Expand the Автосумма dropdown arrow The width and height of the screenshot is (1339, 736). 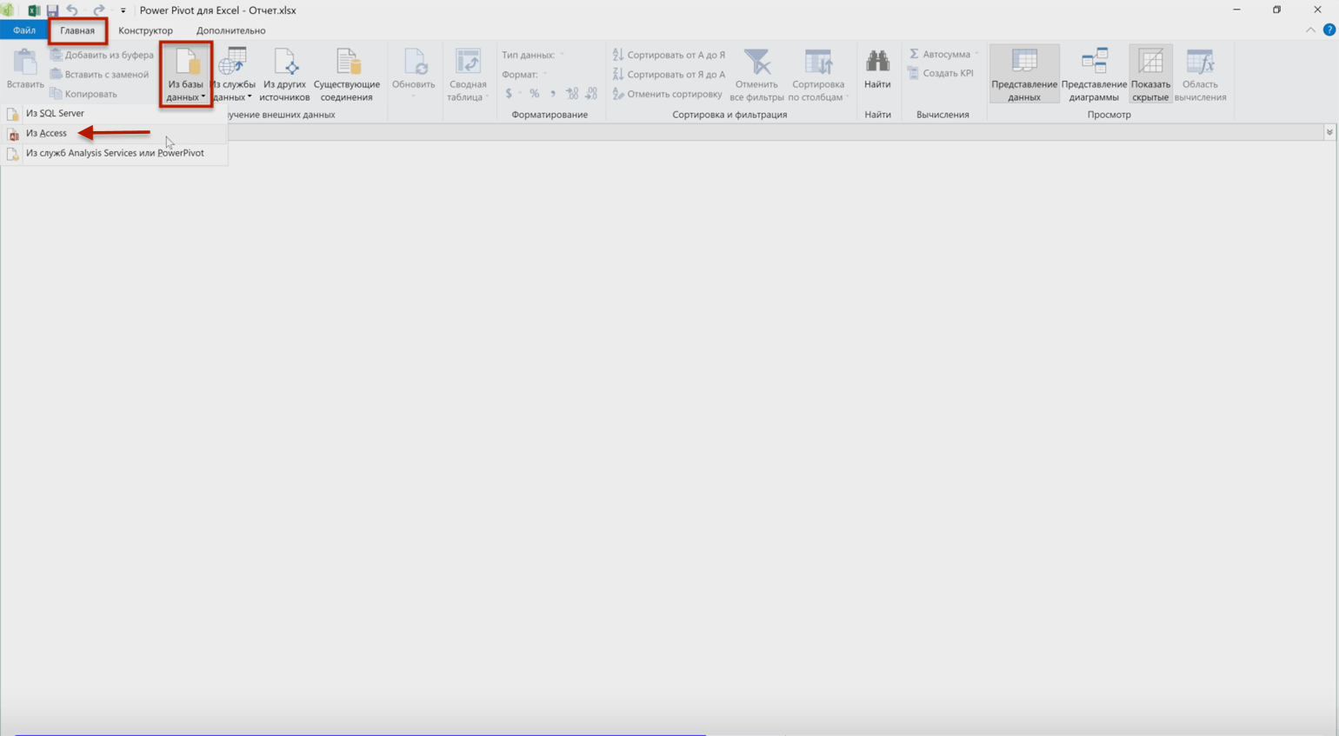976,55
